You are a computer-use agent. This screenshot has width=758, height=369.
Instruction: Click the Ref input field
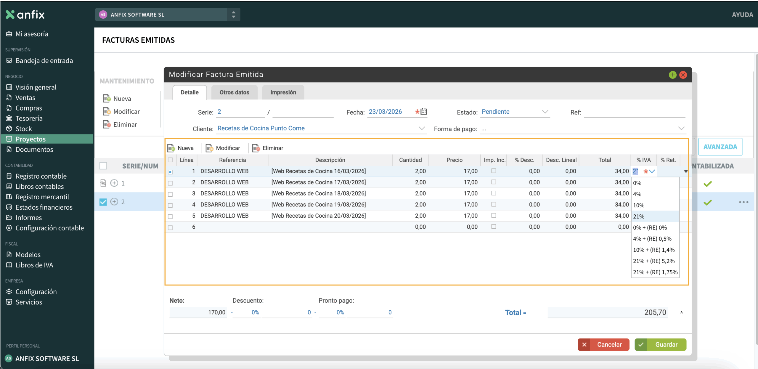[x=634, y=113]
